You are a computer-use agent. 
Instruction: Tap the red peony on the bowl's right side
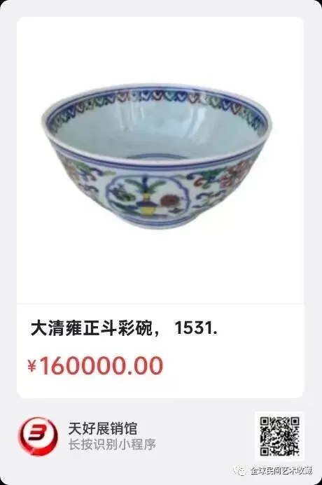click(236, 174)
